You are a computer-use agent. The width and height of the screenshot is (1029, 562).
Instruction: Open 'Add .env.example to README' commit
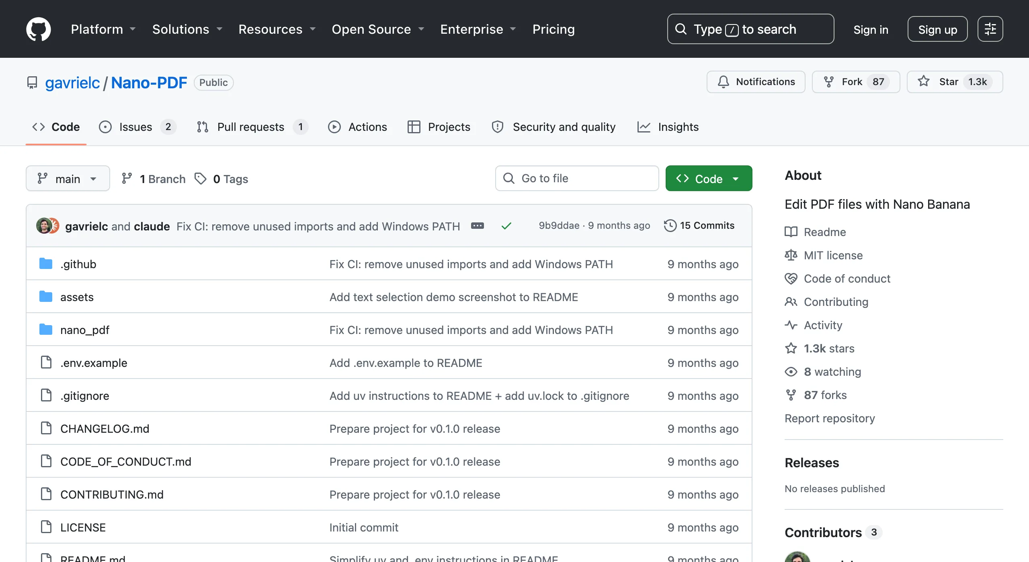(406, 363)
